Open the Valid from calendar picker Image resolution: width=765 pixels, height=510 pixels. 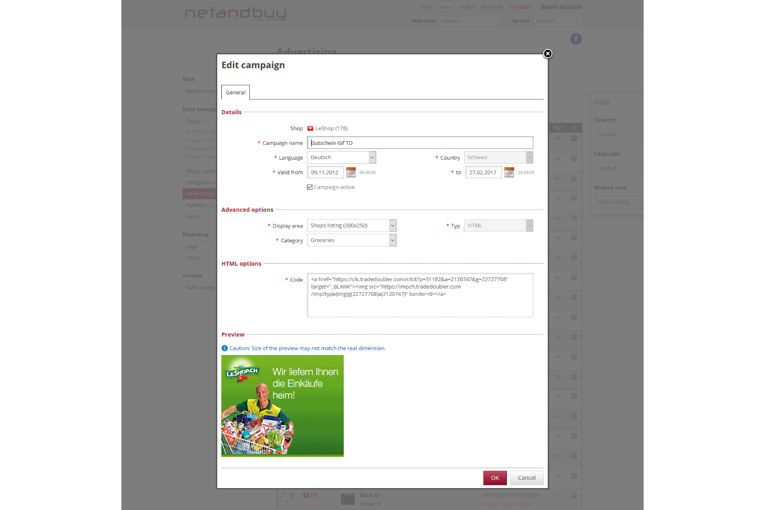coord(351,172)
